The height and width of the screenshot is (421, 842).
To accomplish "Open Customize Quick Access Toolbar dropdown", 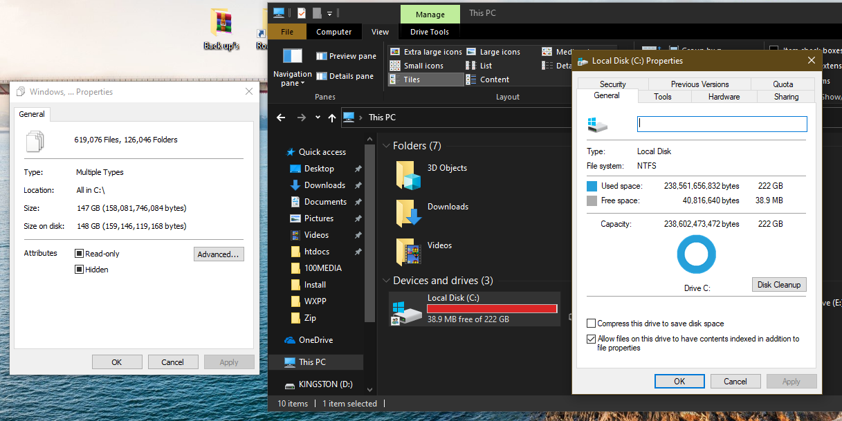I will point(330,13).
